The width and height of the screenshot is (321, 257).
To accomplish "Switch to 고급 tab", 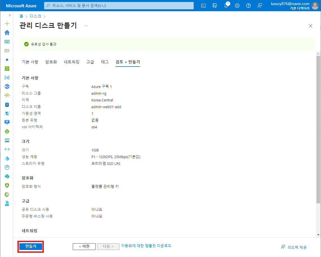I will pyautogui.click(x=90, y=62).
